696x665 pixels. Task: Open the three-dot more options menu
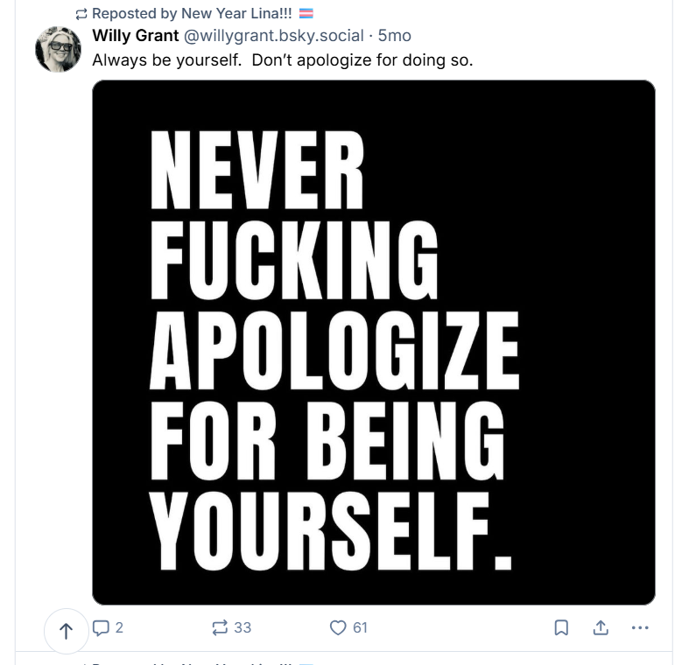point(640,627)
